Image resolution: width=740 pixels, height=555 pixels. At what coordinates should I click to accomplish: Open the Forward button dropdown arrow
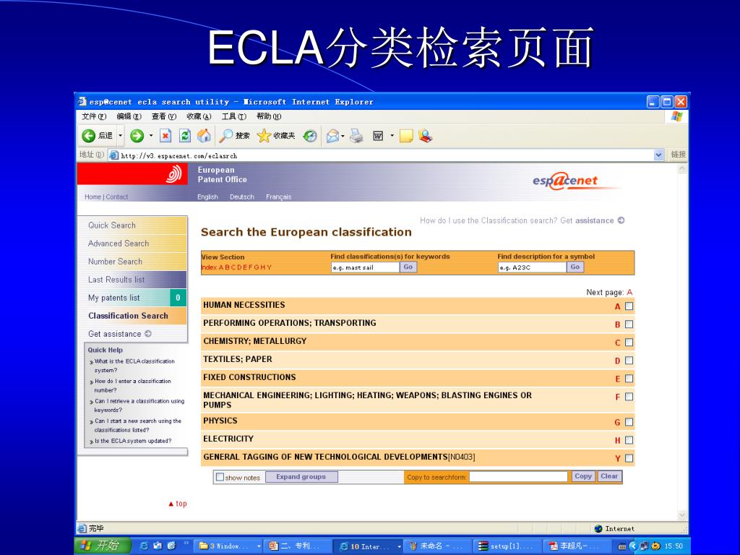151,136
